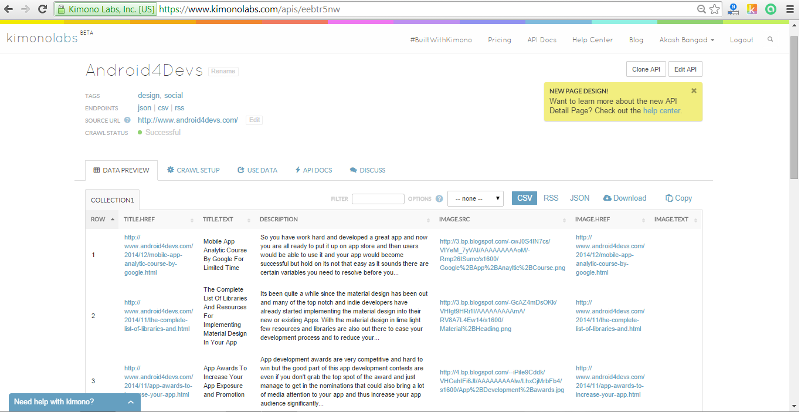Click the browser address bar URL
The image size is (801, 412).
249,9
